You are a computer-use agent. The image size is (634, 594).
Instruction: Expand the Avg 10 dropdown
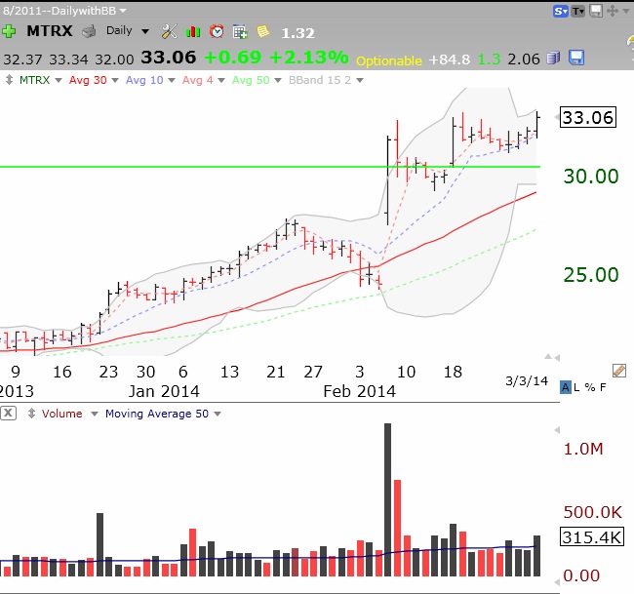click(172, 80)
